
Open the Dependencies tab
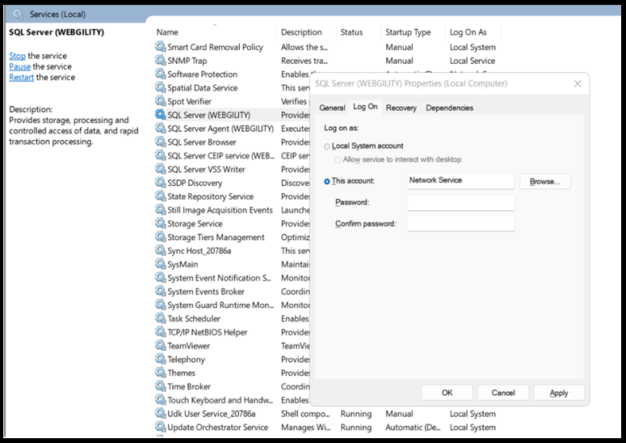pyautogui.click(x=449, y=108)
